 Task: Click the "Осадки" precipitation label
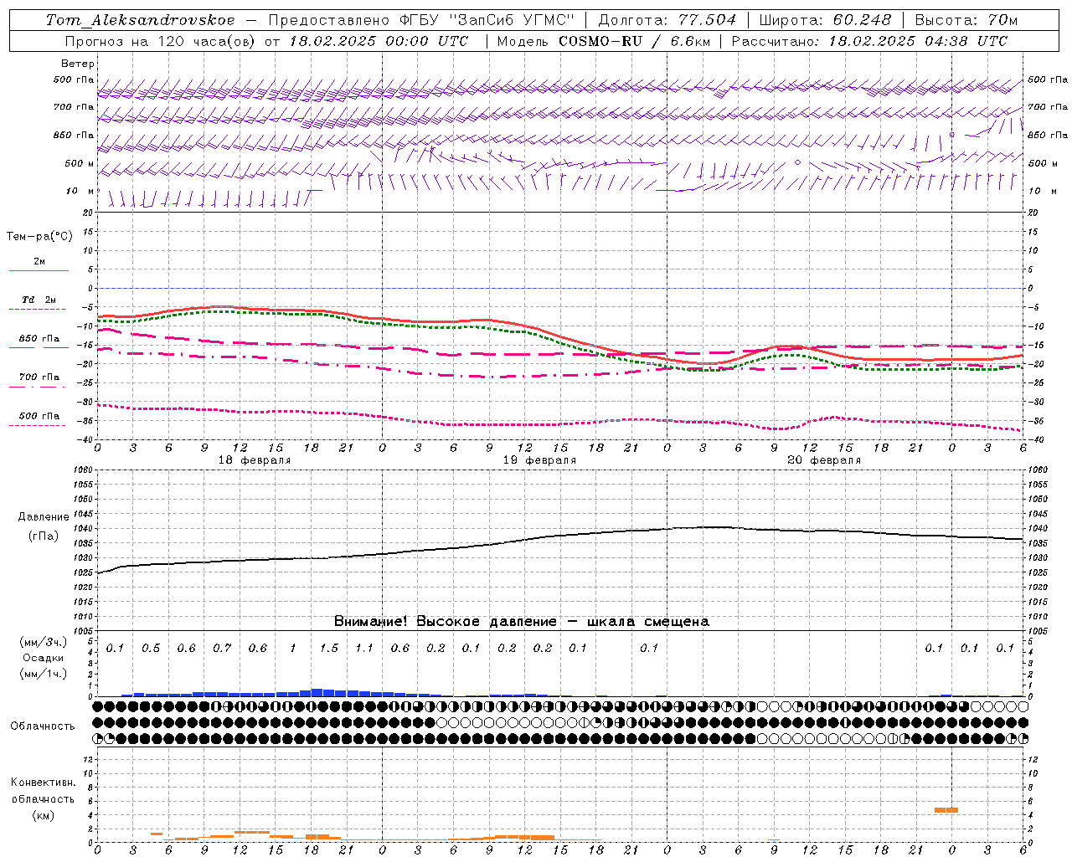43,658
